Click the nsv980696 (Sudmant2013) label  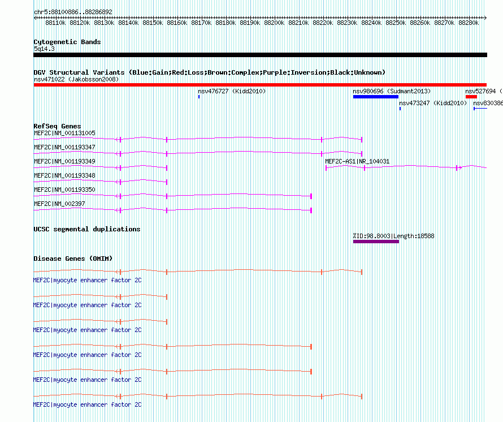coord(392,91)
